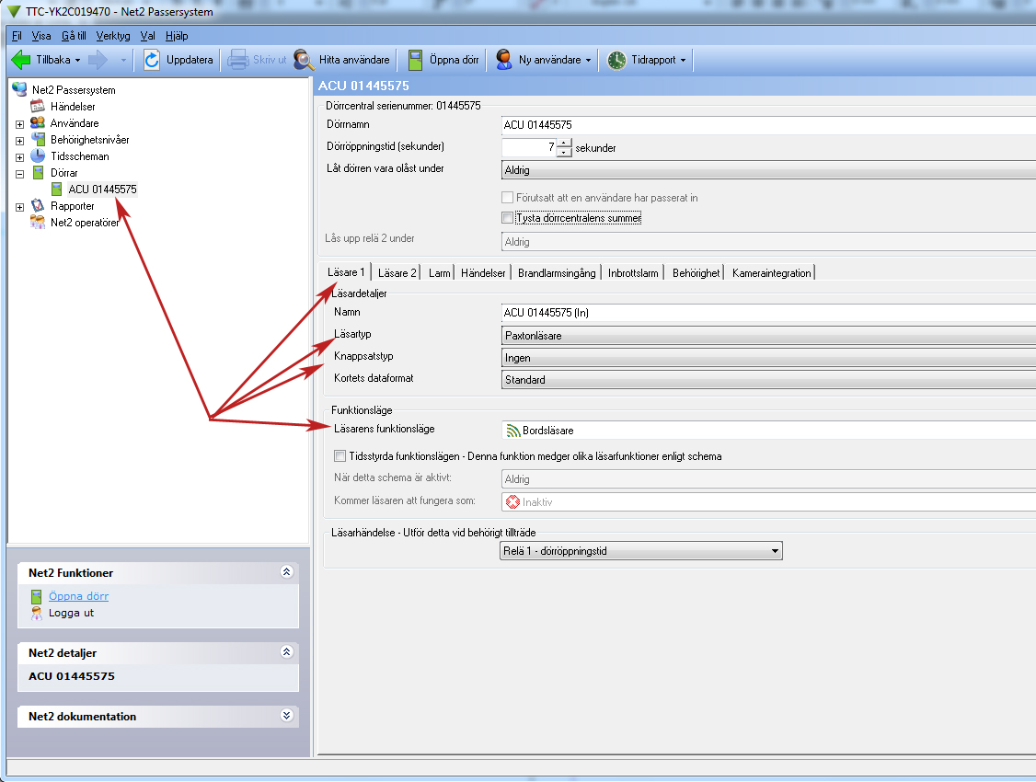Click the Tidsscheman clock icon in tree

click(x=39, y=155)
